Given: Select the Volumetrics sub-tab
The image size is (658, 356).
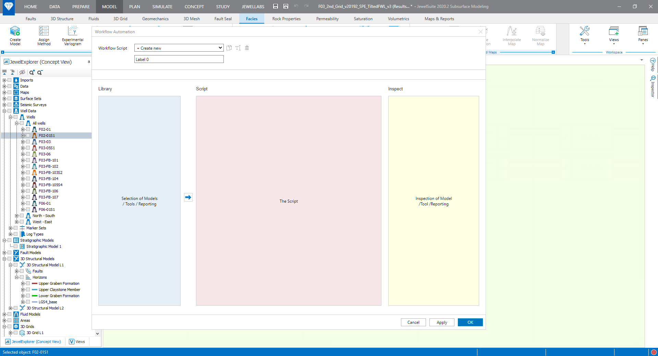Looking at the screenshot, I should [399, 19].
